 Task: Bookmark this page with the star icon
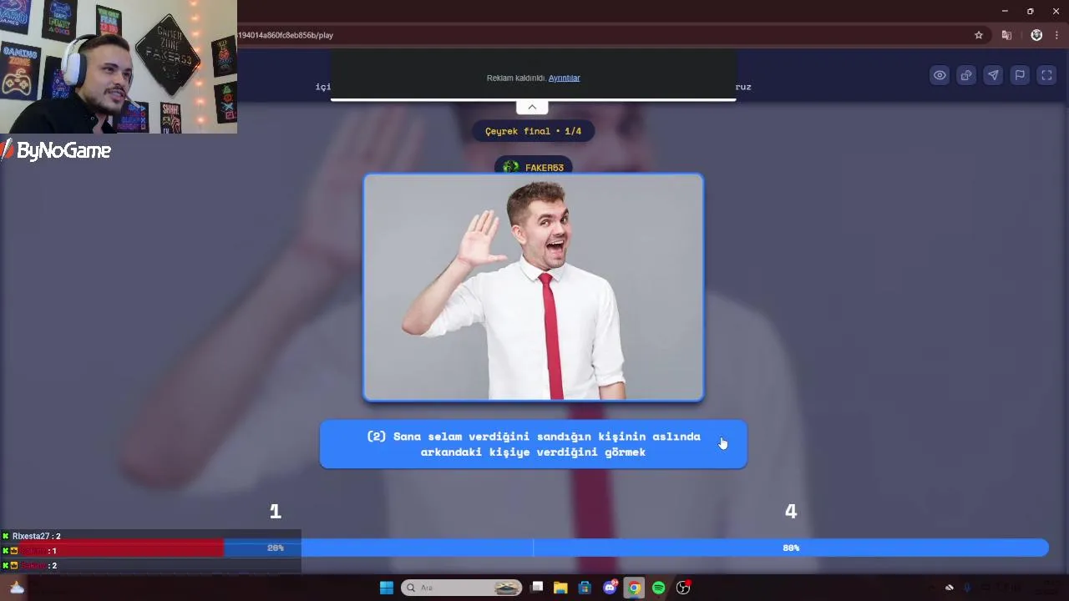(x=979, y=35)
